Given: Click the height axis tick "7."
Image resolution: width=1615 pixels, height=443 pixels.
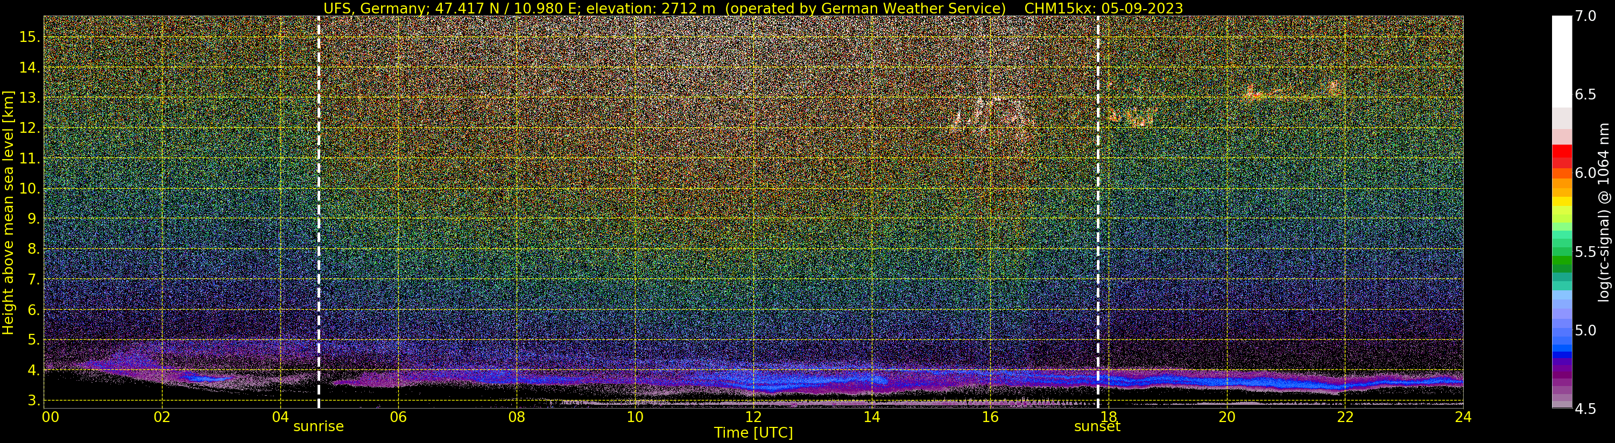Looking at the screenshot, I should (x=33, y=279).
